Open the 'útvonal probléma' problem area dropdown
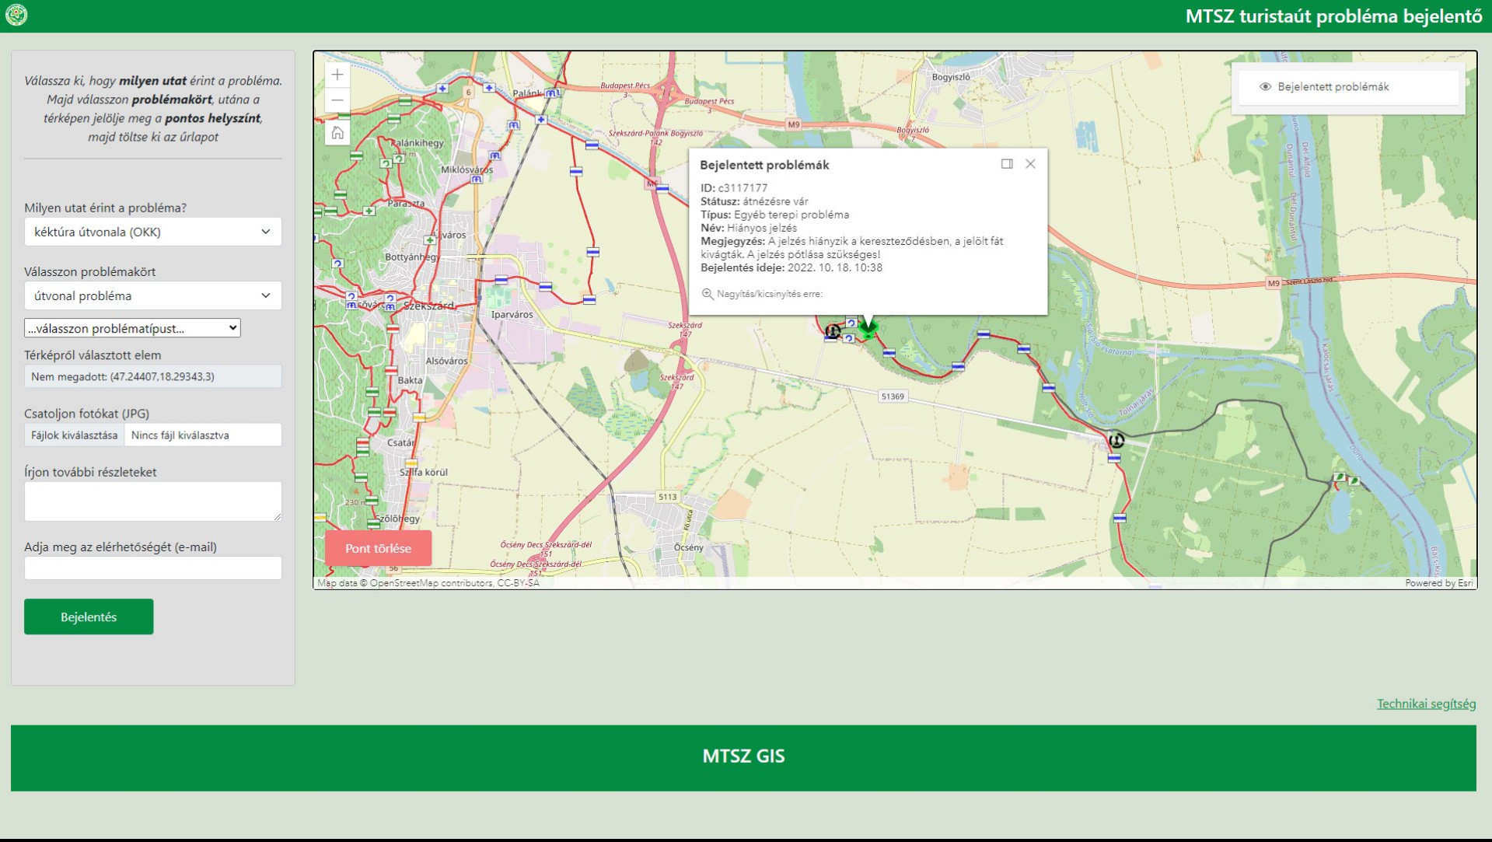 [x=152, y=295]
